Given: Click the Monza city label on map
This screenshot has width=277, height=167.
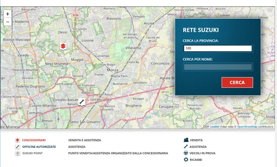Looking at the screenshot, I should pos(112,70).
